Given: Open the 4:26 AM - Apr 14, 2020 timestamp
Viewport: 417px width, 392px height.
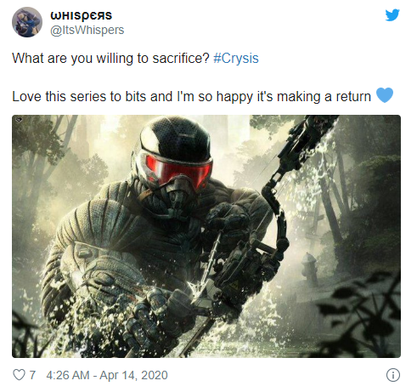Looking at the screenshot, I should pos(107,375).
